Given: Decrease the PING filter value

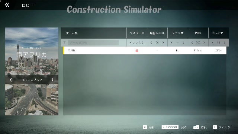Looking at the screenshot, I should coord(192,43).
